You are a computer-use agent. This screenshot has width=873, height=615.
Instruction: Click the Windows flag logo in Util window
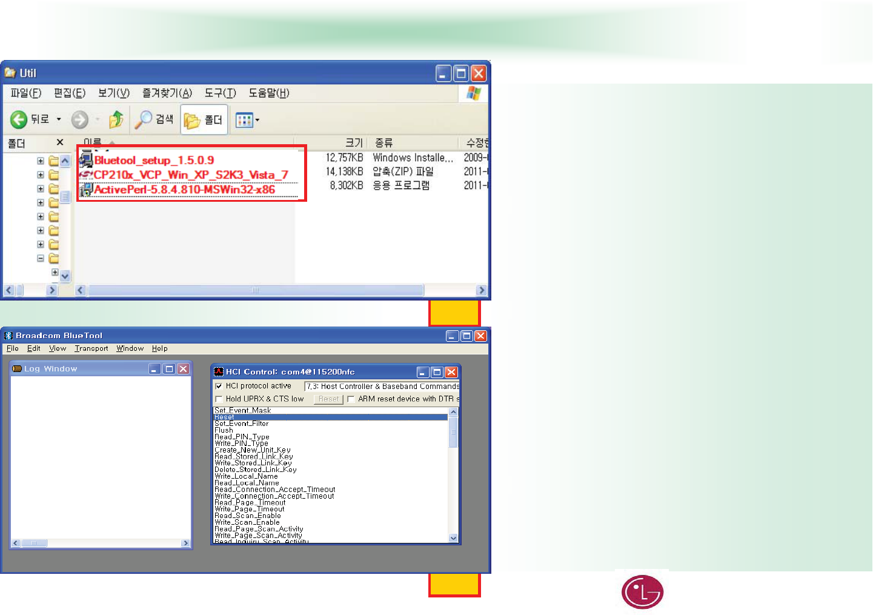click(x=473, y=93)
